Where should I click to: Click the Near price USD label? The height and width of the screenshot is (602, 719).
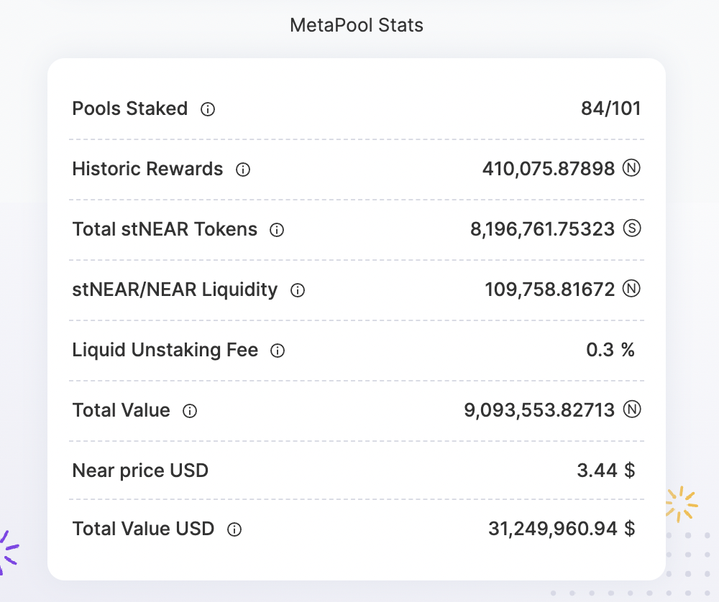pyautogui.click(x=140, y=471)
